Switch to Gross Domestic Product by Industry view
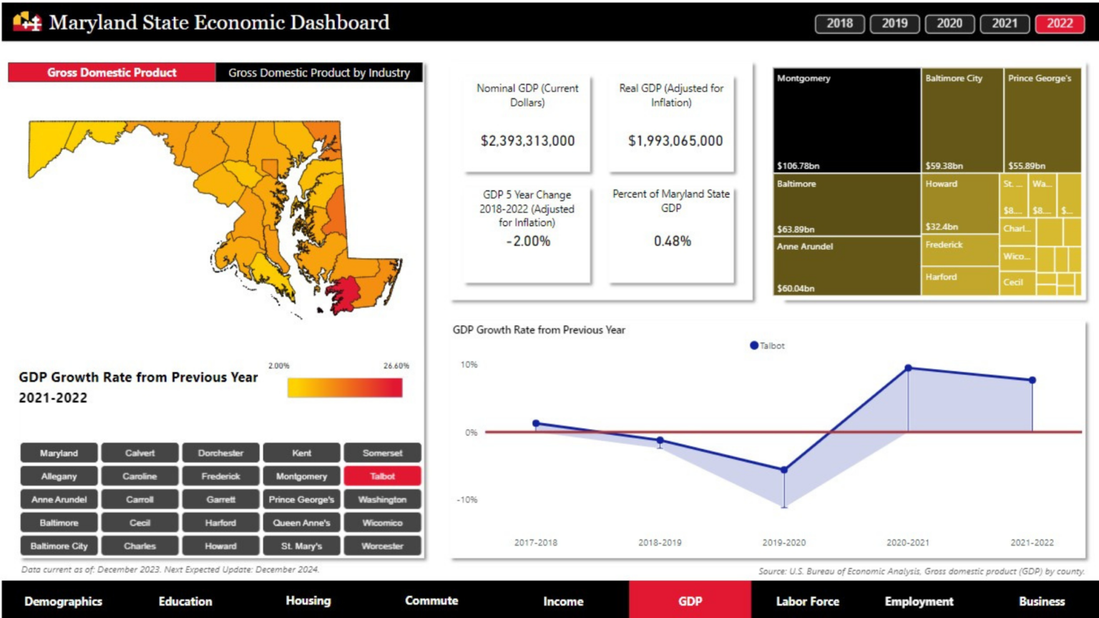Image resolution: width=1099 pixels, height=618 pixels. point(319,72)
